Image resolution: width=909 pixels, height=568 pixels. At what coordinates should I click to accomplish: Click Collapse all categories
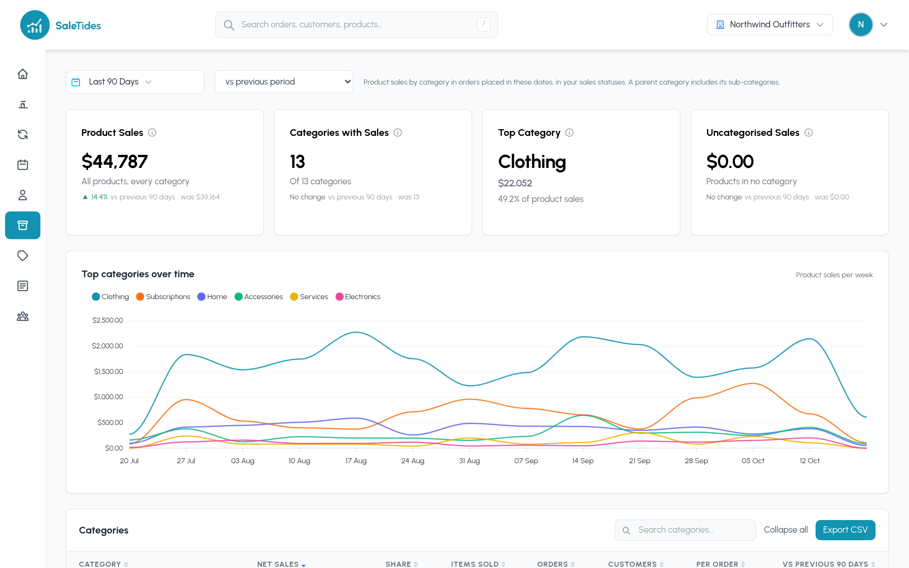point(786,530)
